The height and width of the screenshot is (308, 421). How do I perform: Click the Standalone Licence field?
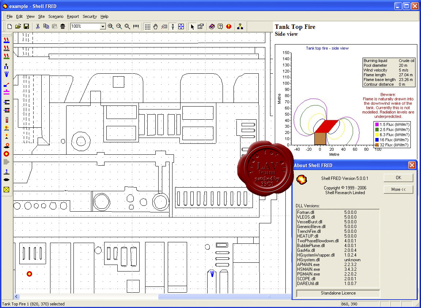pos(338,293)
